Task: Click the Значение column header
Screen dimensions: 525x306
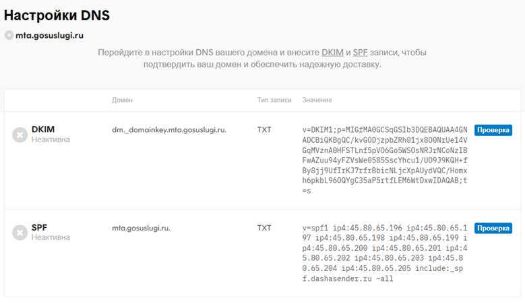Action: click(x=317, y=100)
